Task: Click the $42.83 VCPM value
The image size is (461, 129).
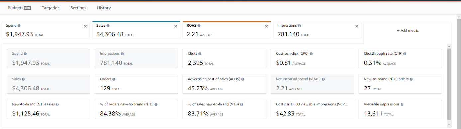Action: point(286,114)
